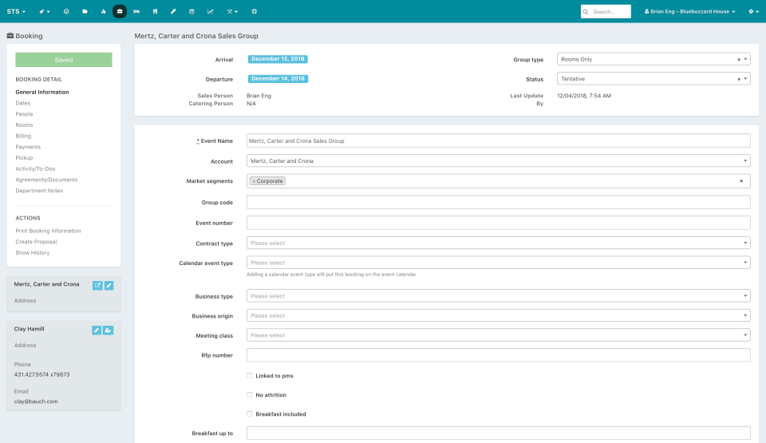Focus the top Search field
766x443 pixels.
pyautogui.click(x=606, y=12)
